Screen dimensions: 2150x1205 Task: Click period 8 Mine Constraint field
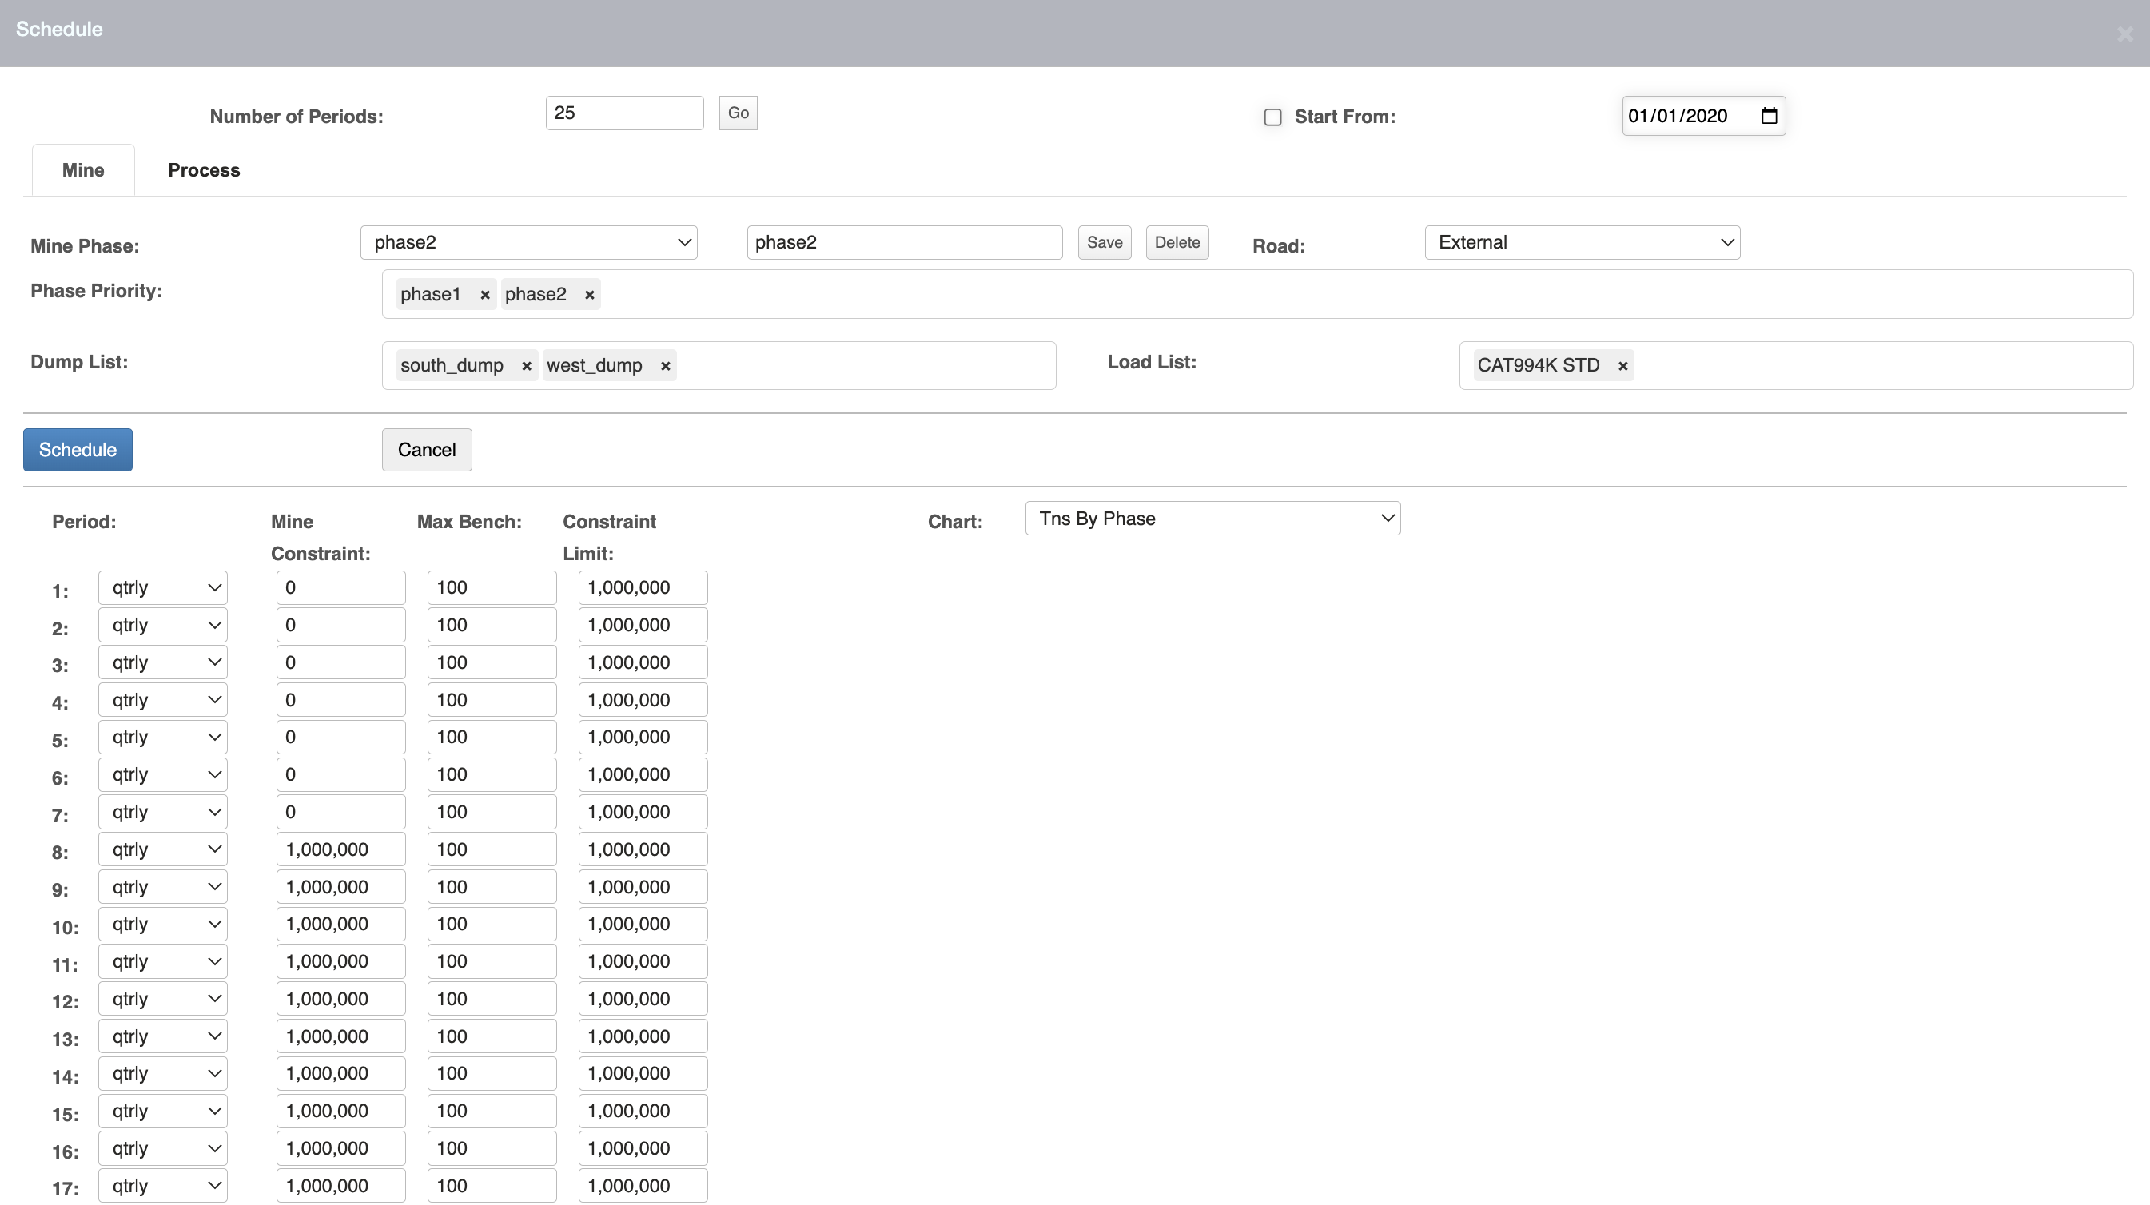coord(340,849)
